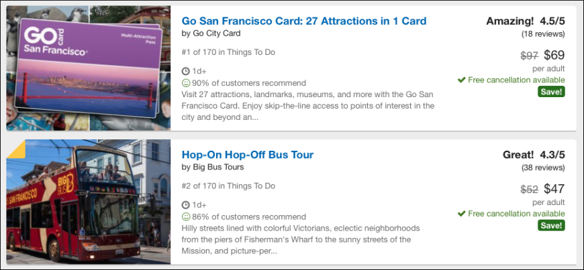The width and height of the screenshot is (584, 270).
Task: Open the 18 reviews link
Action: pyautogui.click(x=543, y=34)
